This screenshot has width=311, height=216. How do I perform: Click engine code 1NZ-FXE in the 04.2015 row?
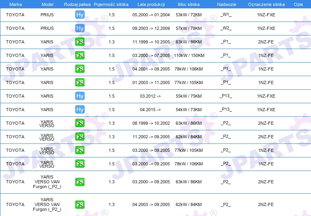pyautogui.click(x=266, y=110)
